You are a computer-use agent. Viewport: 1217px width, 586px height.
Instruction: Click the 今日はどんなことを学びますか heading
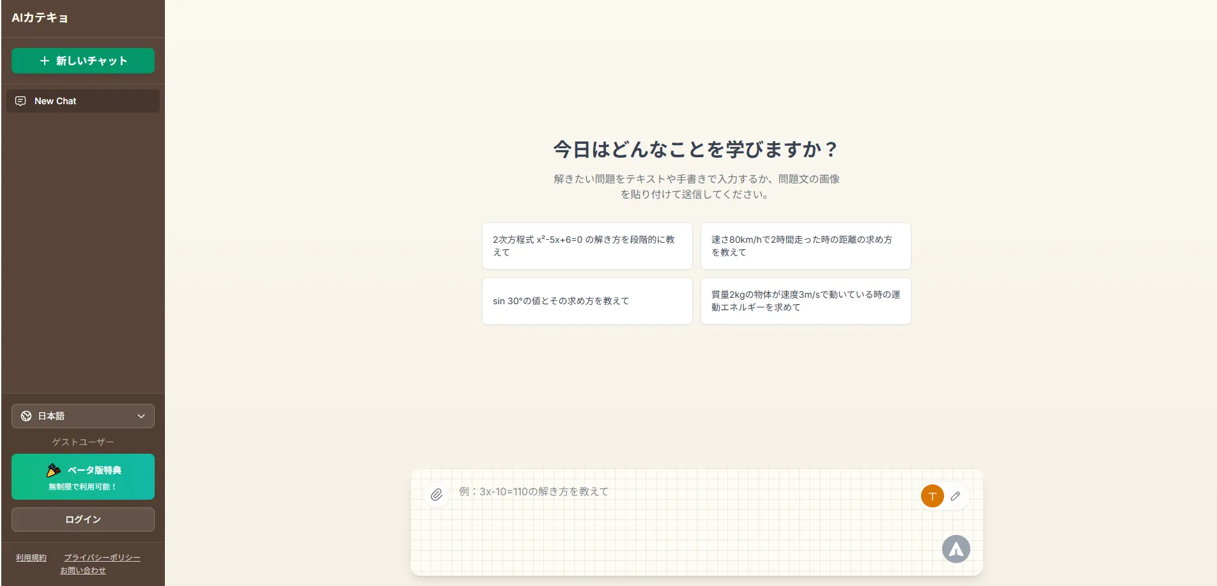click(695, 150)
